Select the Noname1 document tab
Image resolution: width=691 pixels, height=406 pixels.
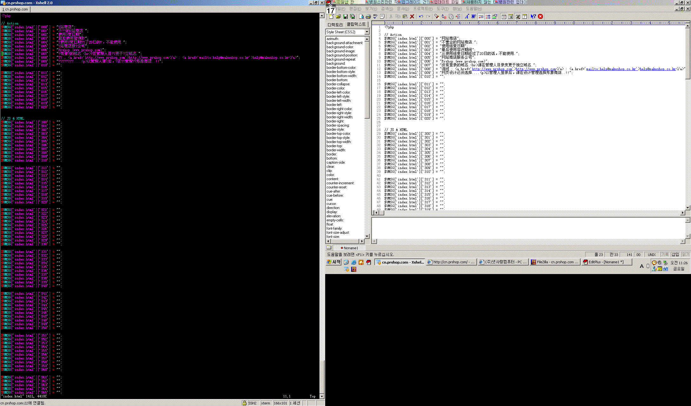[349, 248]
